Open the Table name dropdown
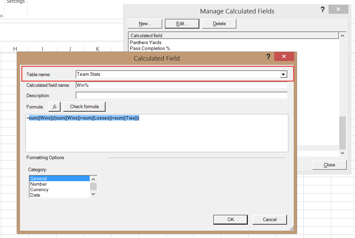The image size is (355, 238). pyautogui.click(x=284, y=74)
